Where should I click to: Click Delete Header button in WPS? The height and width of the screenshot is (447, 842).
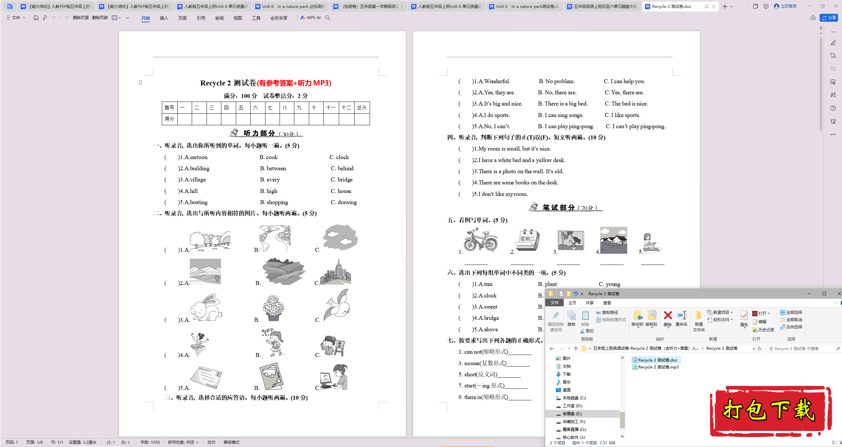[81, 18]
